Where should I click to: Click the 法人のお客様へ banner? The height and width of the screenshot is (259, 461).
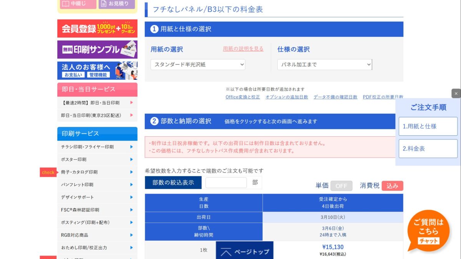click(97, 70)
